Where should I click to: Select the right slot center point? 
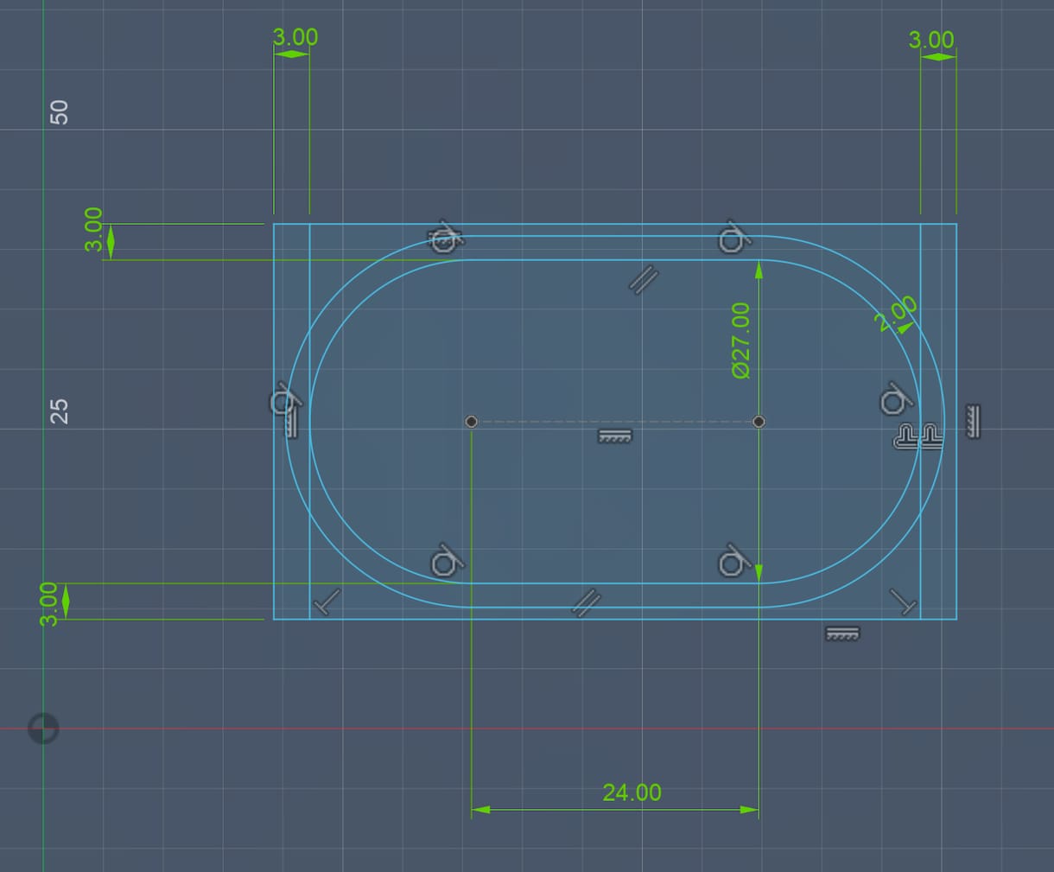[x=759, y=422]
